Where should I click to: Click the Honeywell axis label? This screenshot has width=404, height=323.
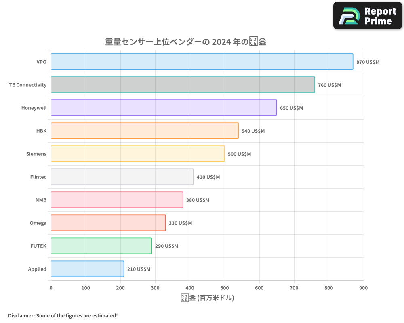click(34, 108)
